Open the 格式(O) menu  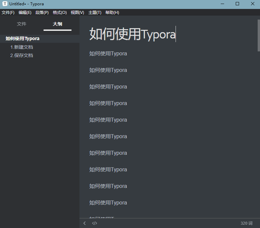pyautogui.click(x=60, y=13)
